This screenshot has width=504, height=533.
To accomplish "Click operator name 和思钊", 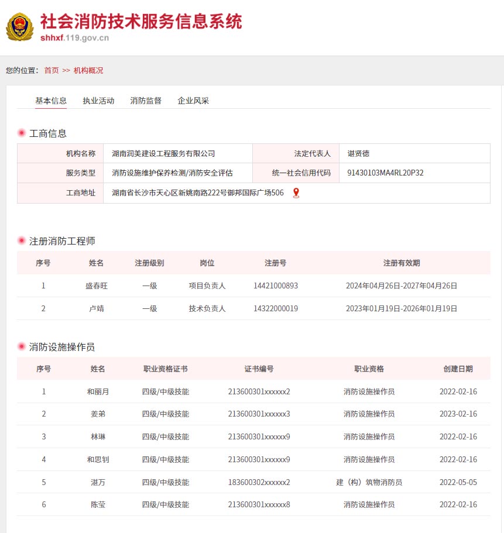I will pos(98,460).
